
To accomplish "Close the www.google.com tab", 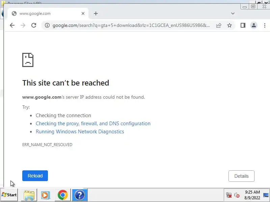I will coord(83,13).
